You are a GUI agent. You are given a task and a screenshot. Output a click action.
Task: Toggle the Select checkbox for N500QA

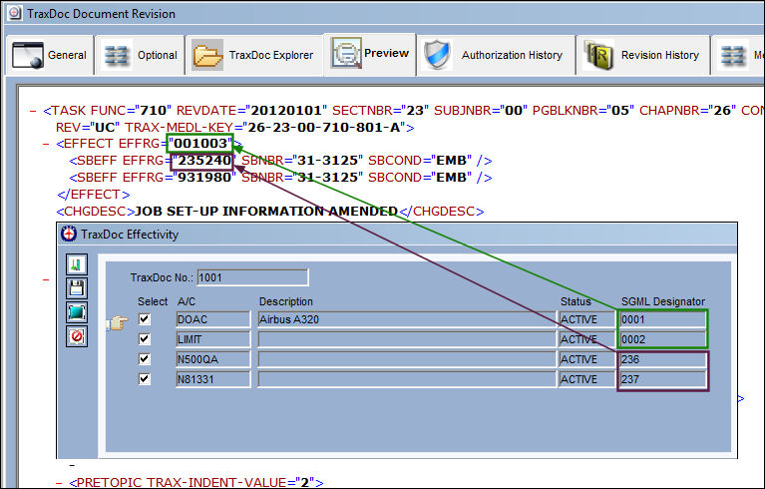[x=145, y=359]
